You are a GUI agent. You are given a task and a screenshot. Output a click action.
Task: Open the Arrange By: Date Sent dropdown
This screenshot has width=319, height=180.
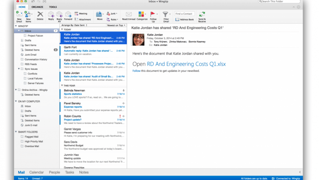click(x=74, y=25)
